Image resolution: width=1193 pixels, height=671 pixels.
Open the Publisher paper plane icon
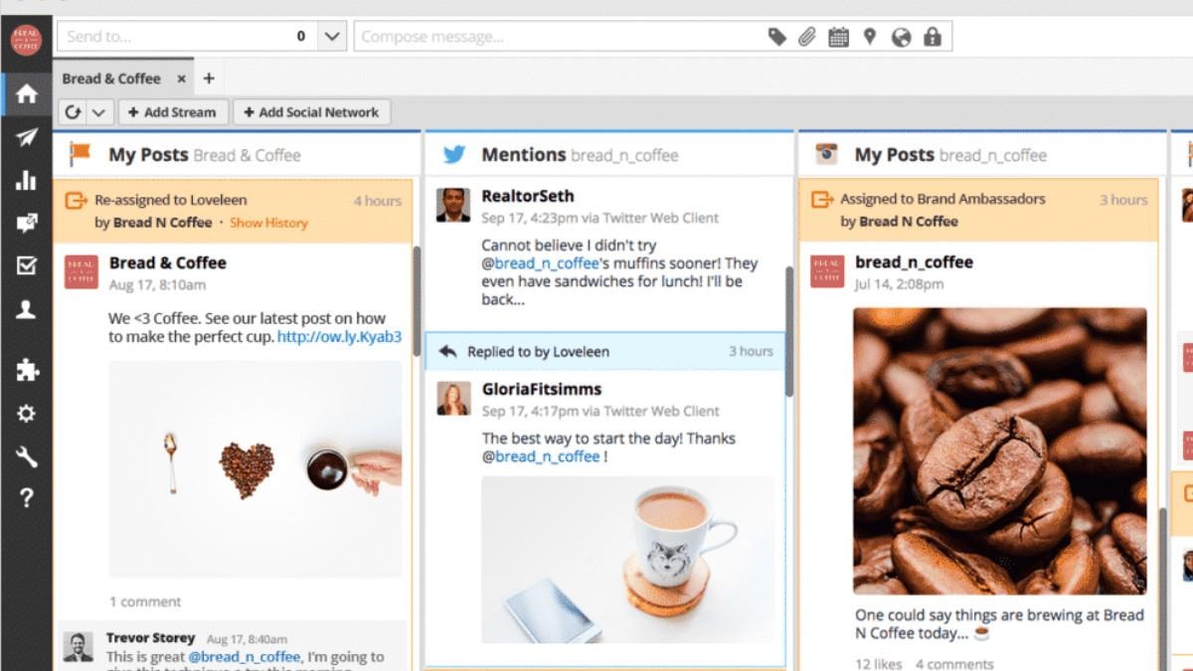26,137
